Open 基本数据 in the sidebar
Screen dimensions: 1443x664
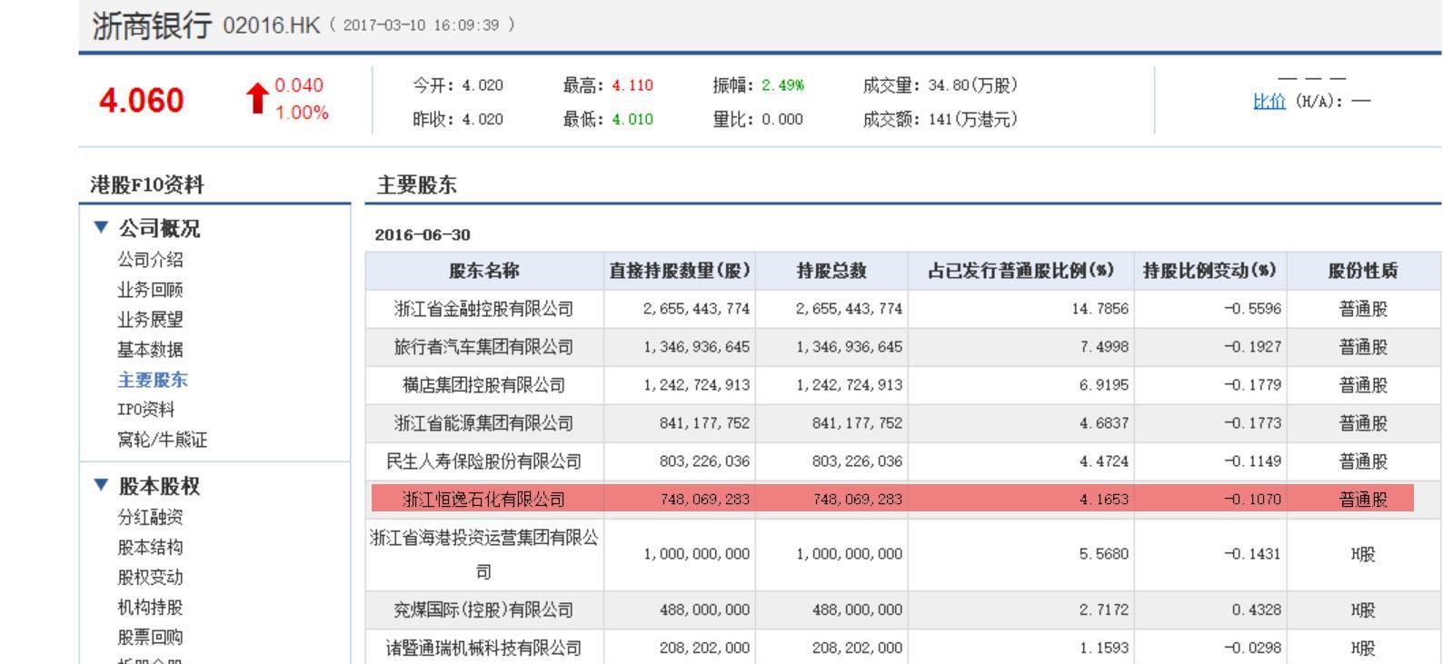[150, 350]
